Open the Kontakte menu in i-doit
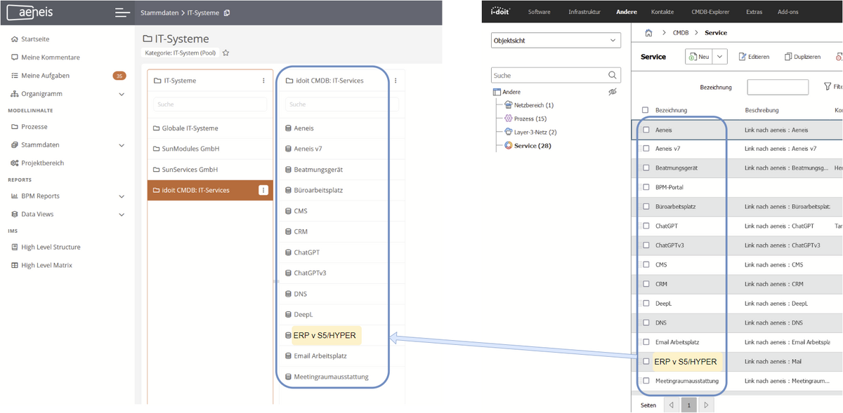Viewport: 843px width, 413px height. [x=662, y=12]
